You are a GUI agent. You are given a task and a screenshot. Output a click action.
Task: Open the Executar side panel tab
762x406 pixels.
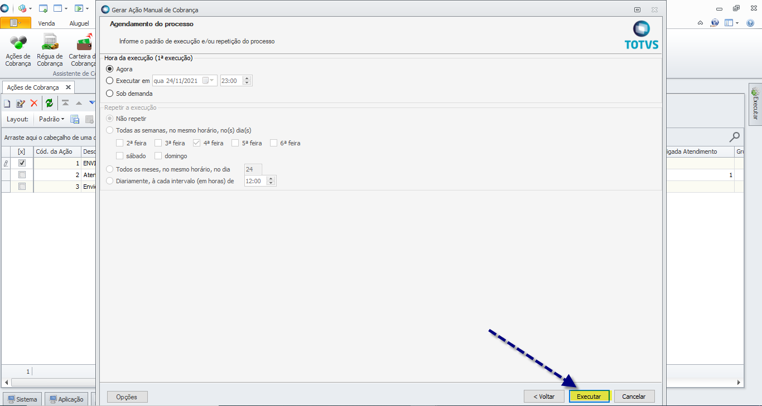[x=755, y=104]
